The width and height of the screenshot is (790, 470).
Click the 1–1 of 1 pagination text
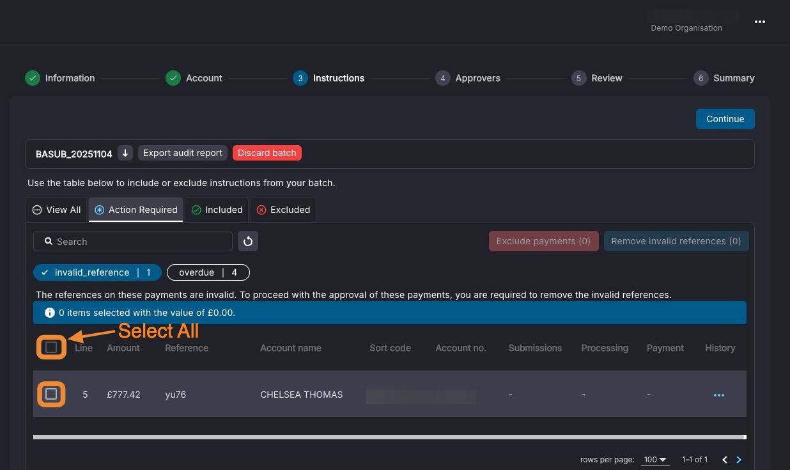(695, 460)
